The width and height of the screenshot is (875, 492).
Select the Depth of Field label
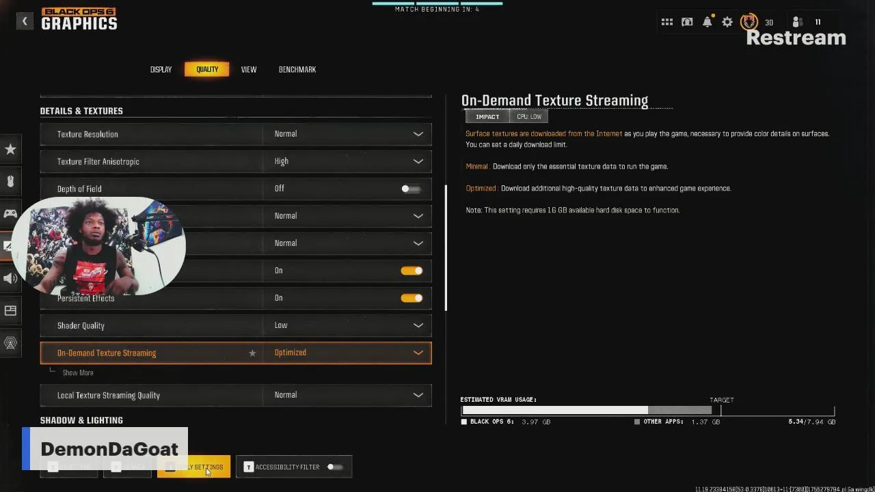[79, 189]
